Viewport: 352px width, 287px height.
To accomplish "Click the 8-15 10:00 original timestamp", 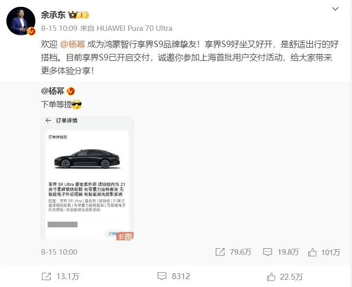I will [x=59, y=252].
